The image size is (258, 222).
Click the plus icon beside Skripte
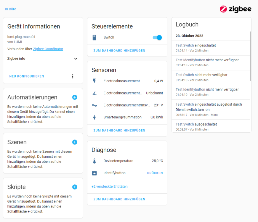tap(75, 187)
